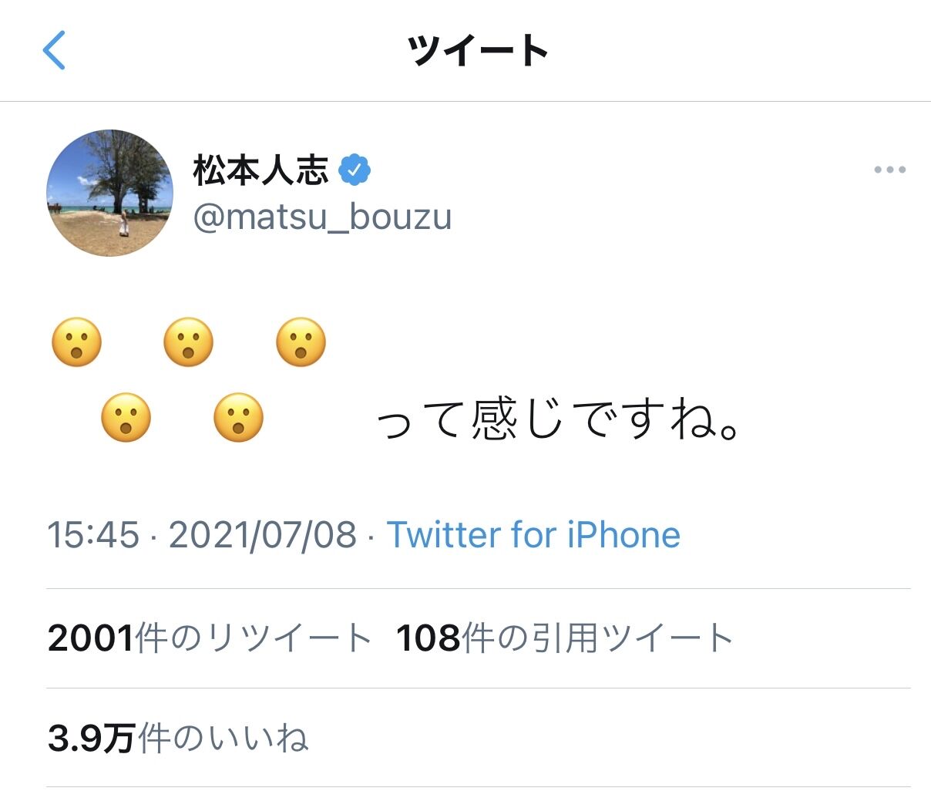View the 3.9万件のいいね list

178,739
